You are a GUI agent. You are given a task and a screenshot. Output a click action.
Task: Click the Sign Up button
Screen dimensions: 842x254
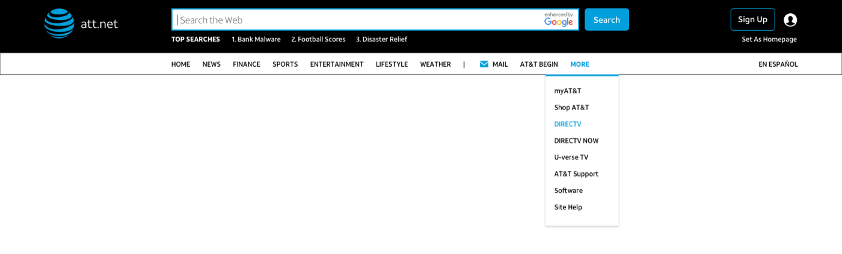pos(752,19)
